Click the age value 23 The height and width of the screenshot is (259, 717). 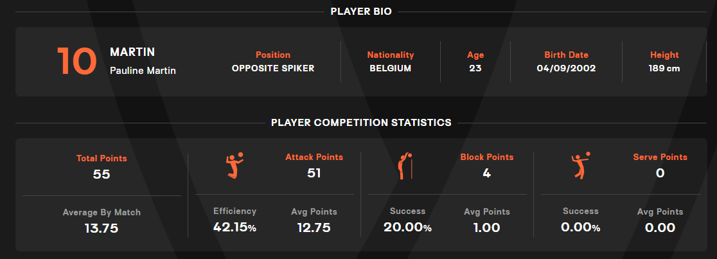click(x=475, y=68)
